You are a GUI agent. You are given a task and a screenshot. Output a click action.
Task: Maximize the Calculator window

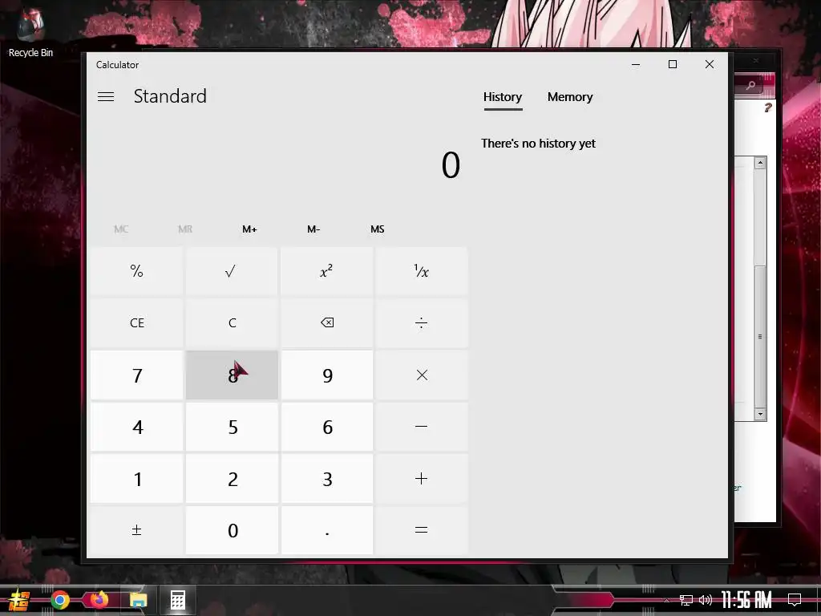(673, 64)
